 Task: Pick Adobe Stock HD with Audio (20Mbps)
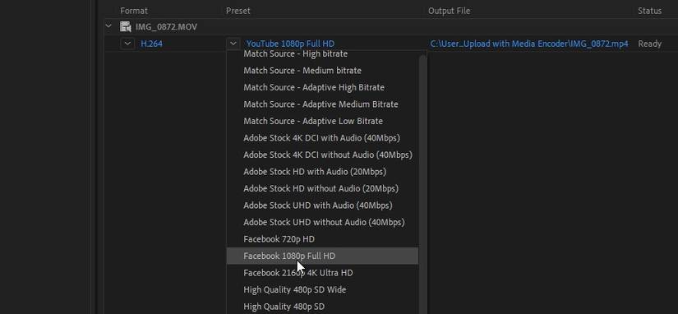[322, 172]
